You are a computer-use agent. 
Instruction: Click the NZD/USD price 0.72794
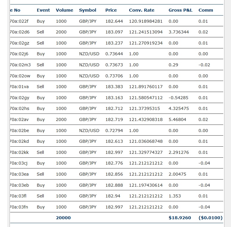114,131
